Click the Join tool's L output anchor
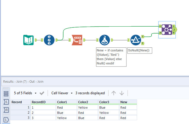The width and height of the screenshot is (189, 124). 174,26
